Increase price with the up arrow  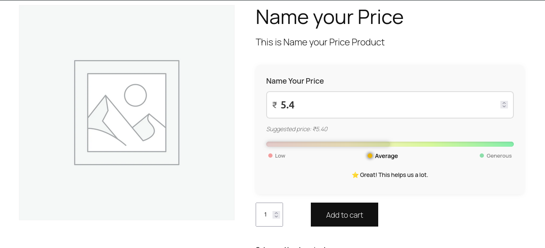504,103
